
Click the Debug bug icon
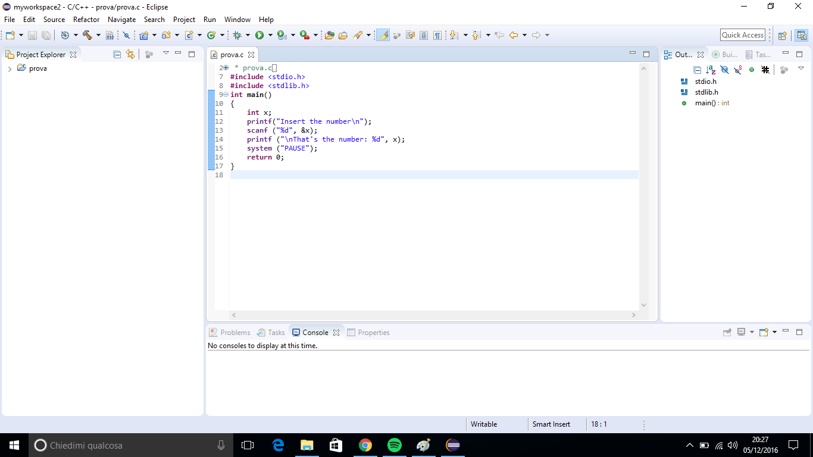coord(237,36)
